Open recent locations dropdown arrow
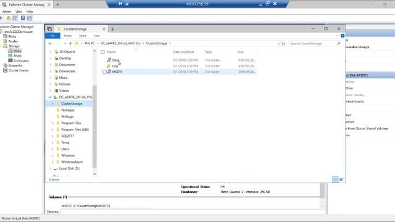The height and width of the screenshot is (222, 395). pos(65,44)
